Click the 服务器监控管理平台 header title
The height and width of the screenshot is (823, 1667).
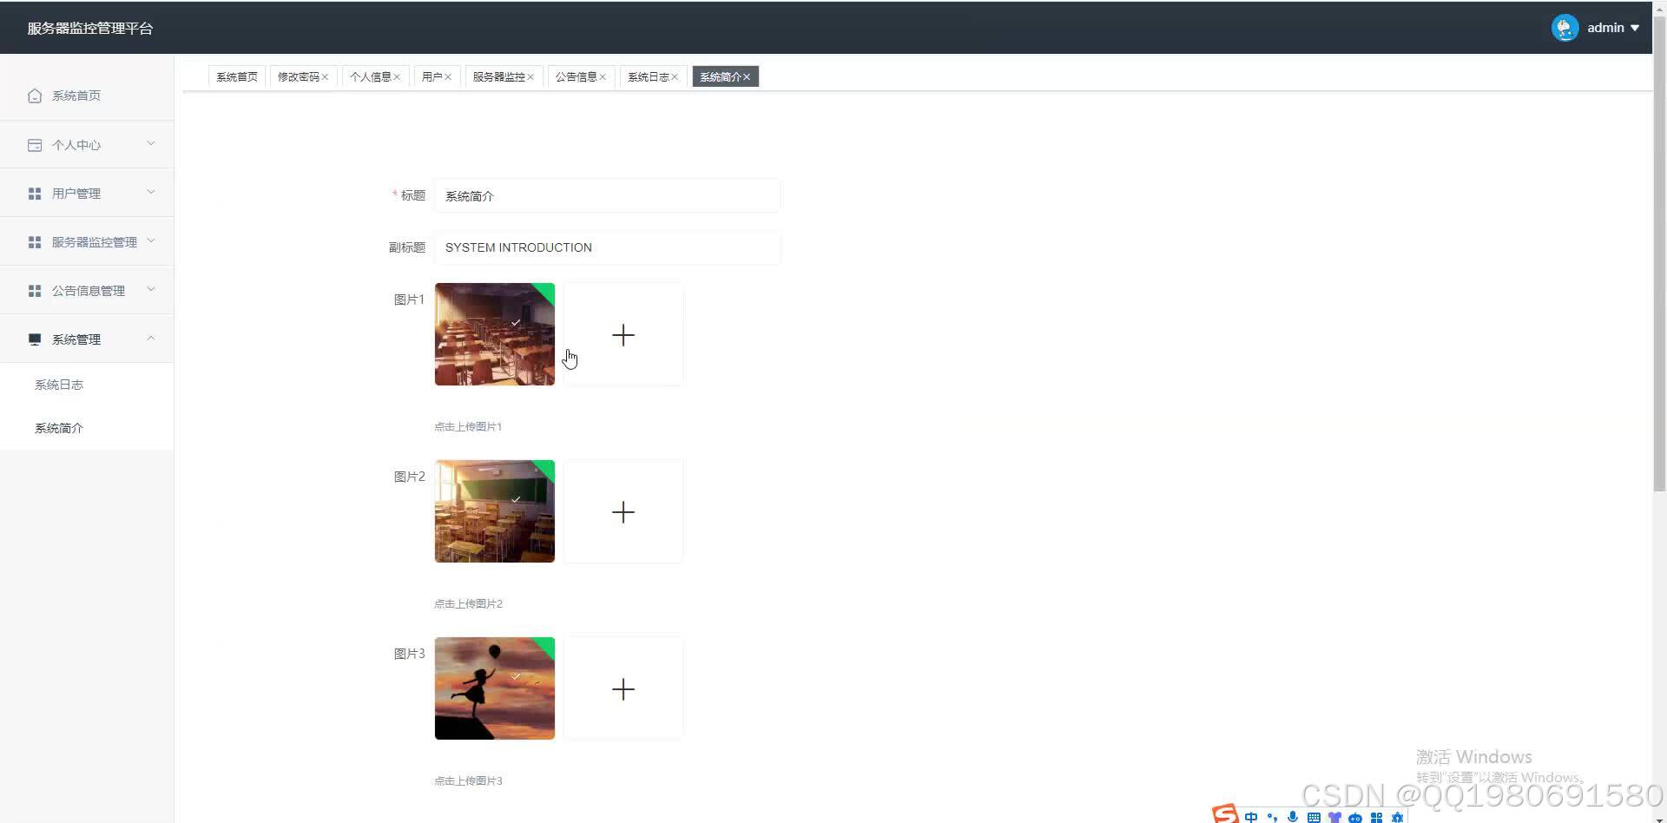pyautogui.click(x=90, y=29)
